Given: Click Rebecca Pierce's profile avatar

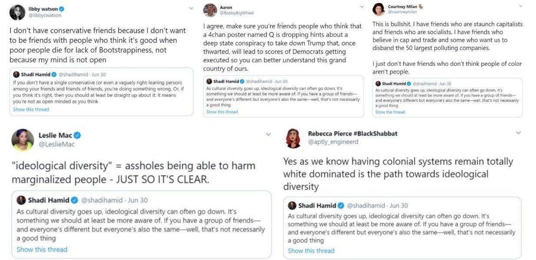Looking at the screenshot, I should pos(294,138).
